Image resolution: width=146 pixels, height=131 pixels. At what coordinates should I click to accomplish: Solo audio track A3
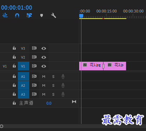[x=53, y=94]
